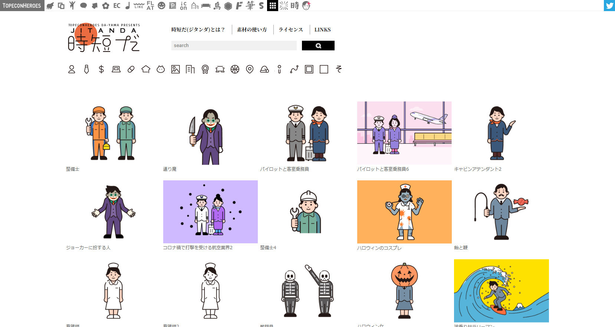
Task: Open the hiragana そ category icon
Action: (339, 69)
